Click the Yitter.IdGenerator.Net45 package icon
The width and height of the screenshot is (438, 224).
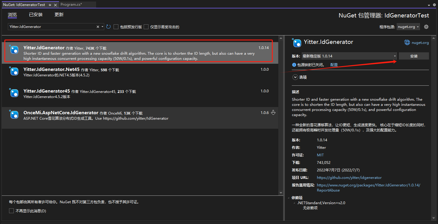tap(14, 72)
